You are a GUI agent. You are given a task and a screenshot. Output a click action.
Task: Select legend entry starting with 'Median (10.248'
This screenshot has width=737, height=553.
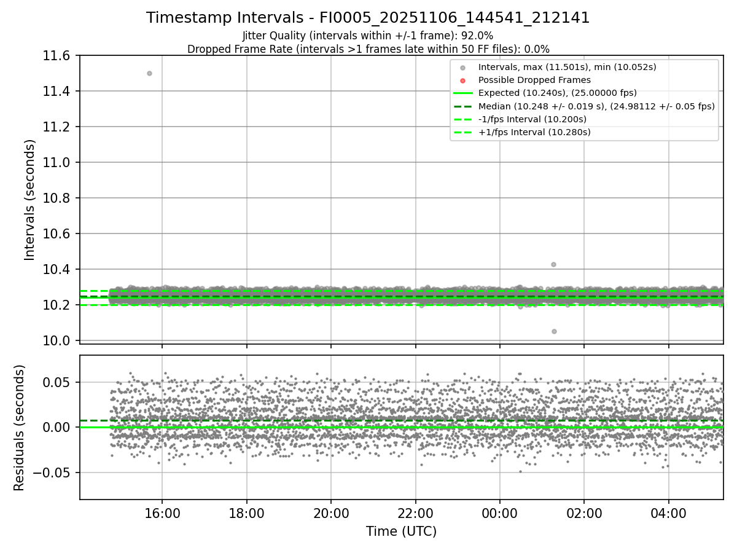click(596, 106)
